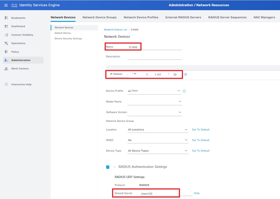280x199 pixels.
Task: Hide the shared secret
Action: point(197,193)
